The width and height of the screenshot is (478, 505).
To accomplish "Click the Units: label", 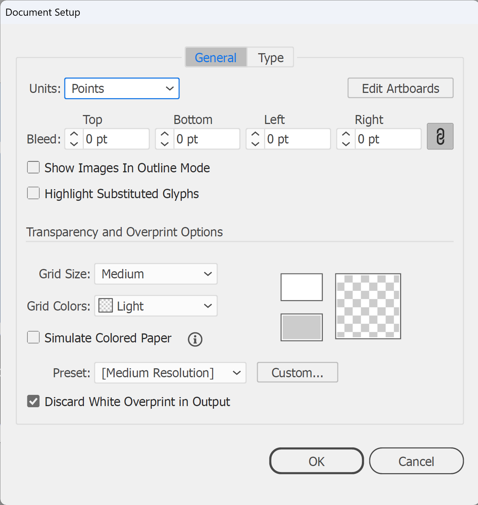I will click(45, 88).
